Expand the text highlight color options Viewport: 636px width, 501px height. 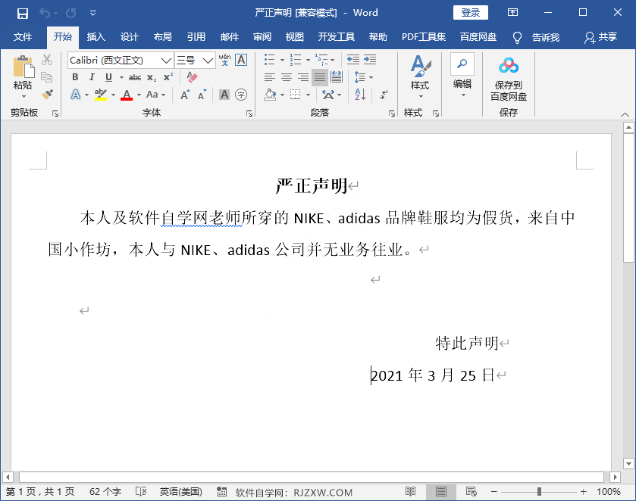click(113, 93)
